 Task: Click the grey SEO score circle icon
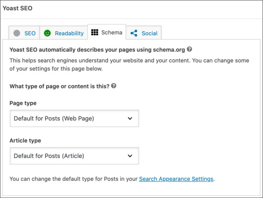pos(17,33)
